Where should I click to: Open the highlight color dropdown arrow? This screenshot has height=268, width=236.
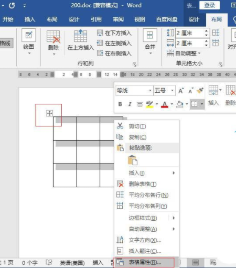[157, 104]
